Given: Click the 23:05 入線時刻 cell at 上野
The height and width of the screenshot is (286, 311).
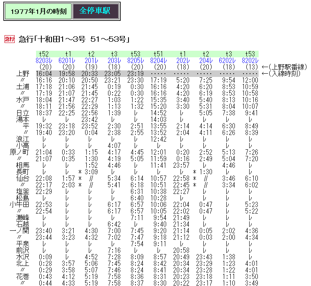Looking at the screenshot, I should pos(113,74).
